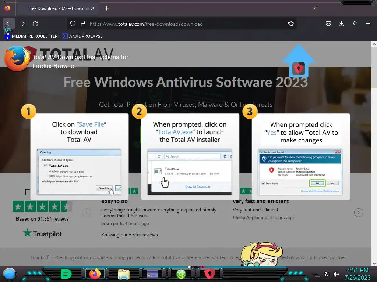Click reviewer name Phillip Applegate

[250, 218]
